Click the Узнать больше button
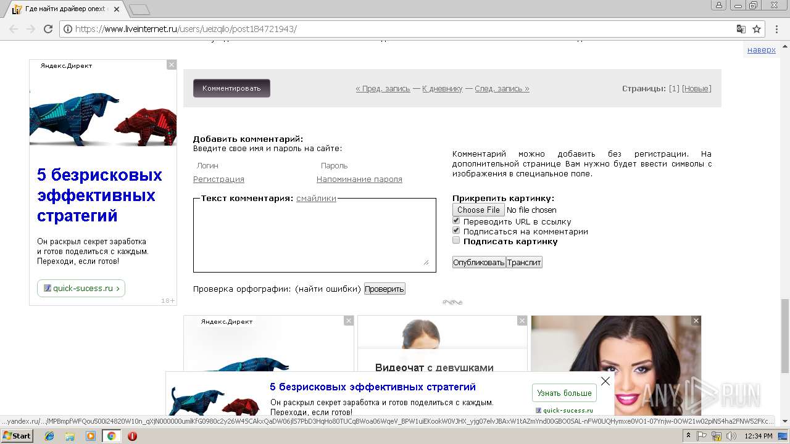 (564, 393)
